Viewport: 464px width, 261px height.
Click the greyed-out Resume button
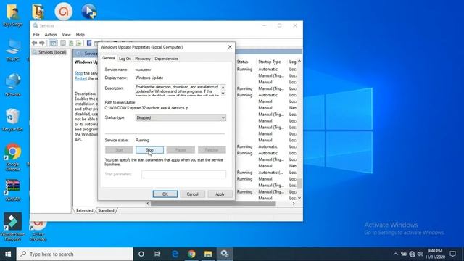[x=212, y=150]
